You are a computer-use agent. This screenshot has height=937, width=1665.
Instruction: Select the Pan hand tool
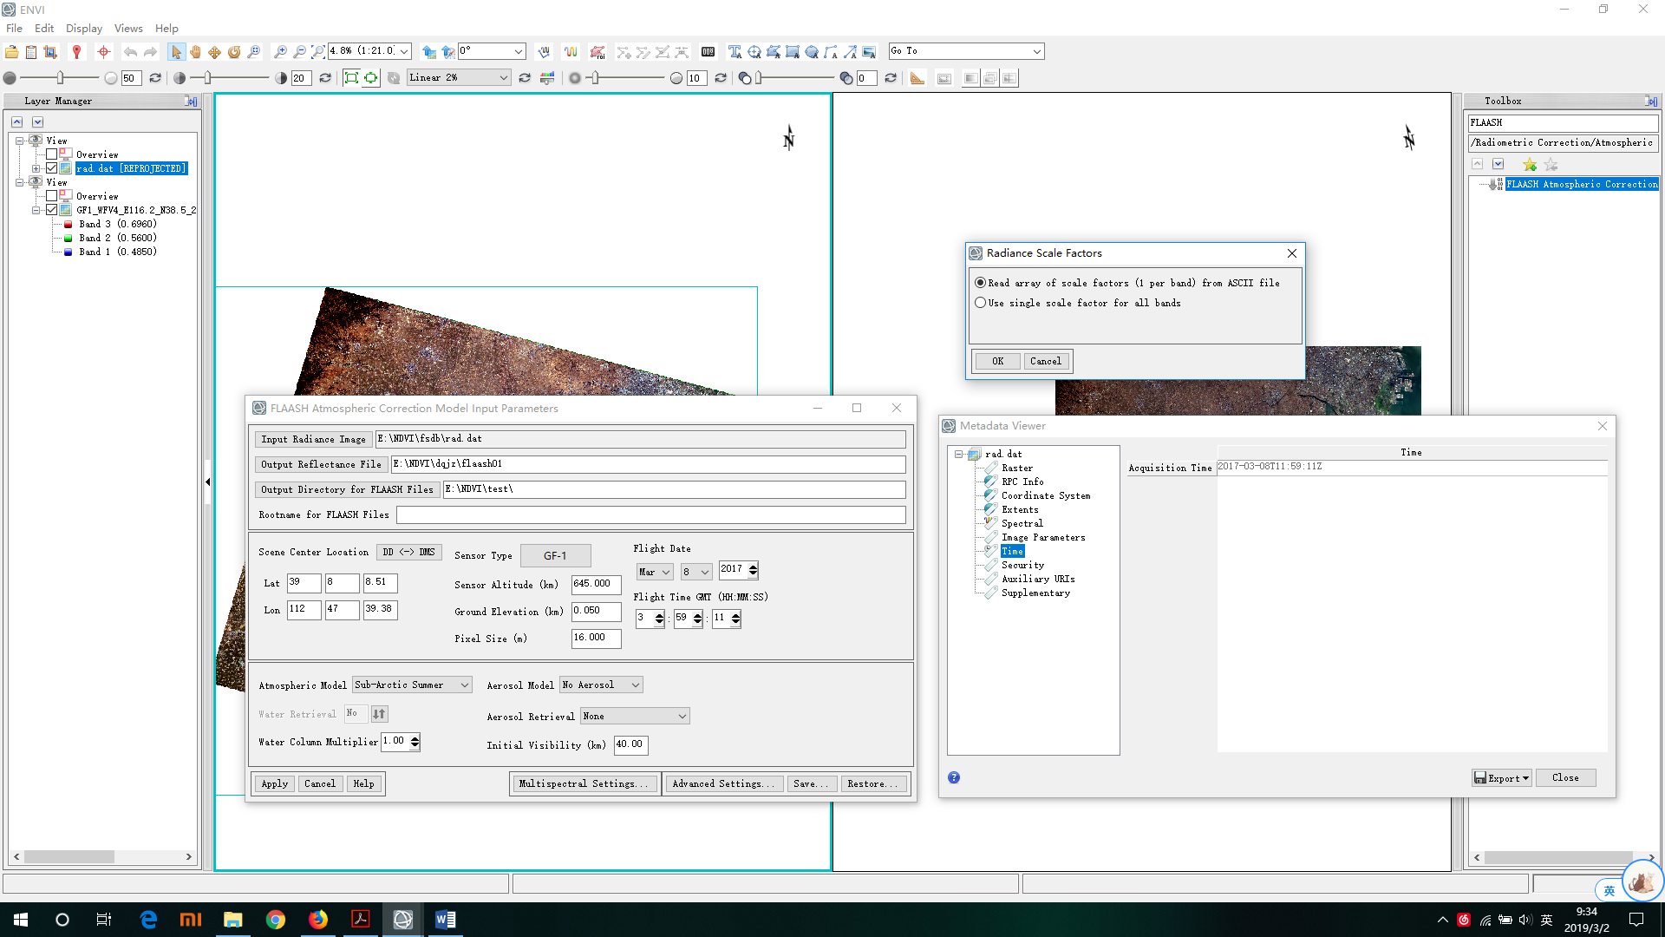(196, 52)
